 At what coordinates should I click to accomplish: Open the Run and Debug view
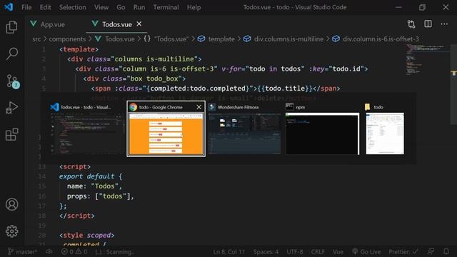click(x=11, y=108)
